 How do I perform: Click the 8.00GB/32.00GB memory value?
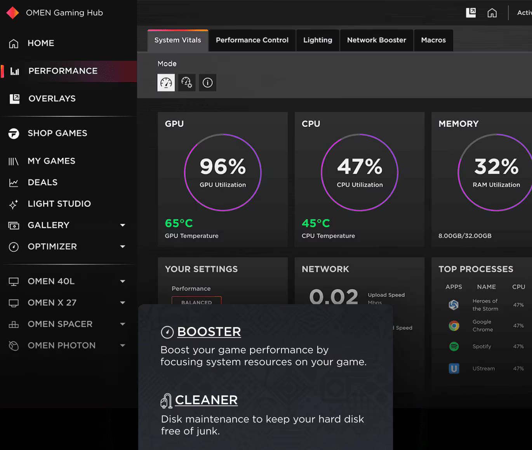click(465, 236)
